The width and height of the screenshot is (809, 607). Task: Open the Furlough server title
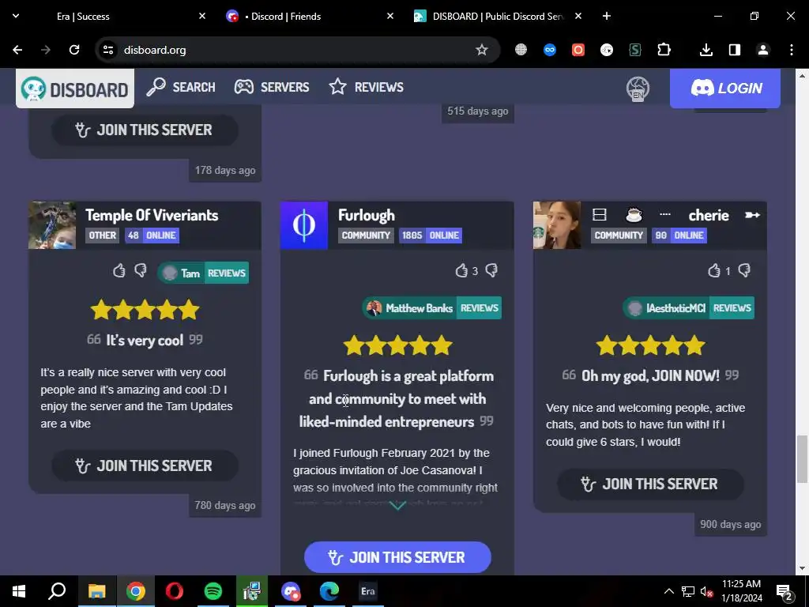point(367,215)
